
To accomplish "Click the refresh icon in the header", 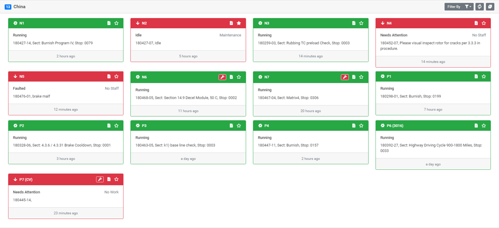I will tap(480, 7).
